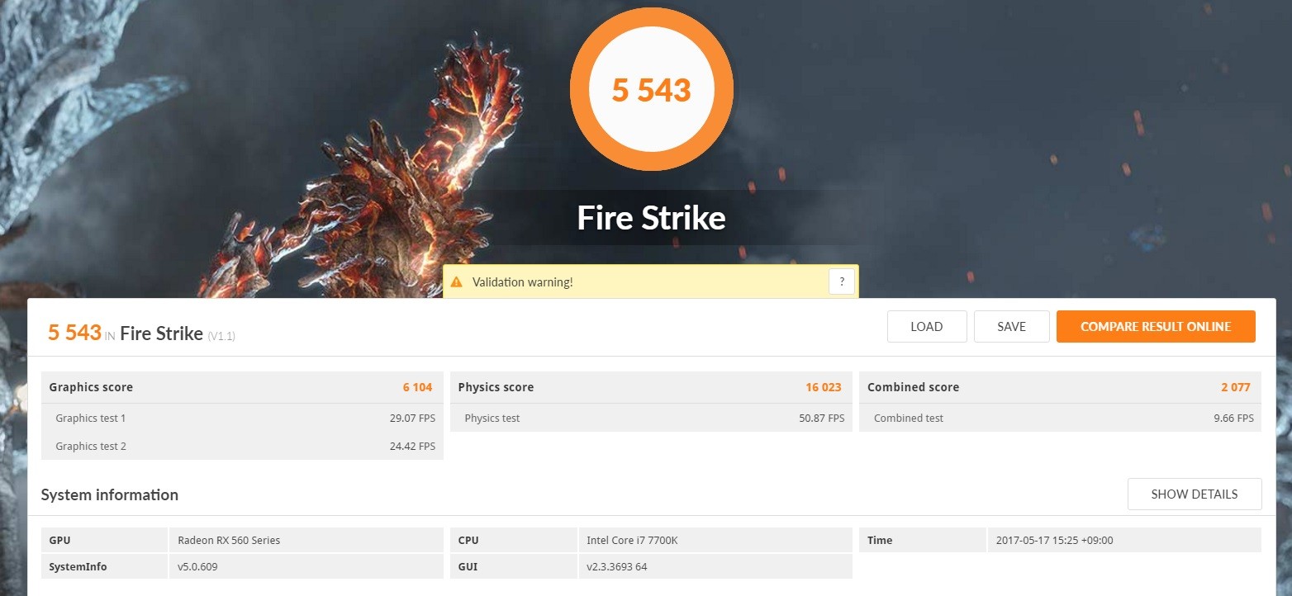Click the System information heading
Viewport: 1292px width, 596px height.
click(109, 494)
